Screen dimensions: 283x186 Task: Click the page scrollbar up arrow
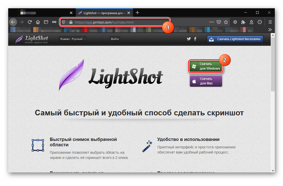[x=273, y=35]
